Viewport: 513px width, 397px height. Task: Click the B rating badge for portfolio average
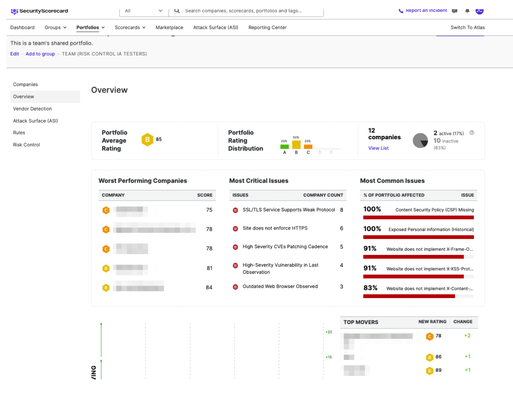point(147,140)
